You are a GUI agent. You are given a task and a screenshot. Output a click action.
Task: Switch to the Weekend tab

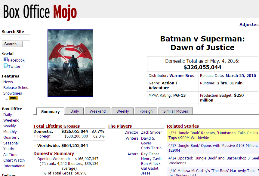(x=98, y=111)
